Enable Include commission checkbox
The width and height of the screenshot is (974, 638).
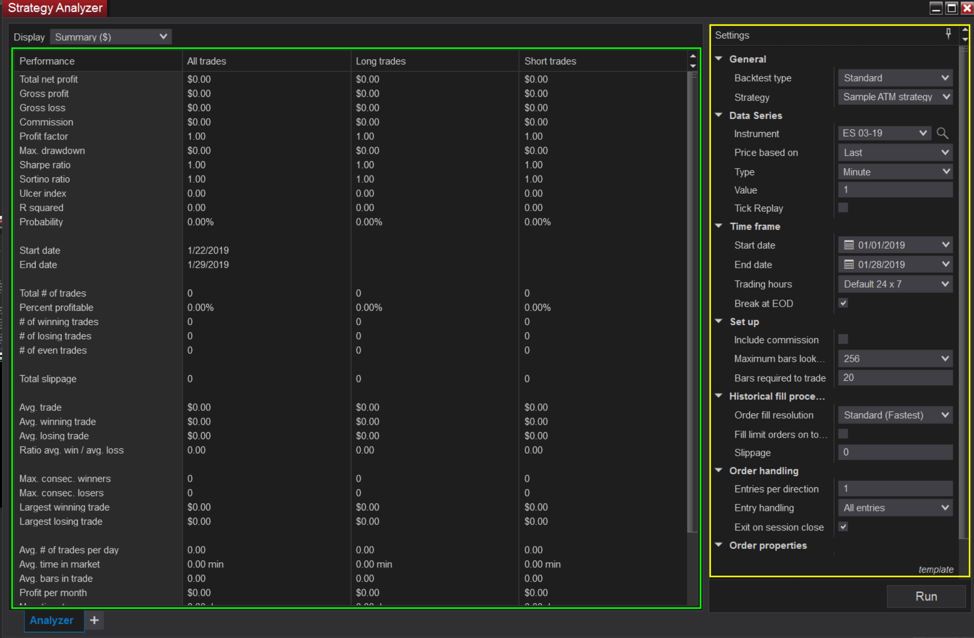click(843, 339)
